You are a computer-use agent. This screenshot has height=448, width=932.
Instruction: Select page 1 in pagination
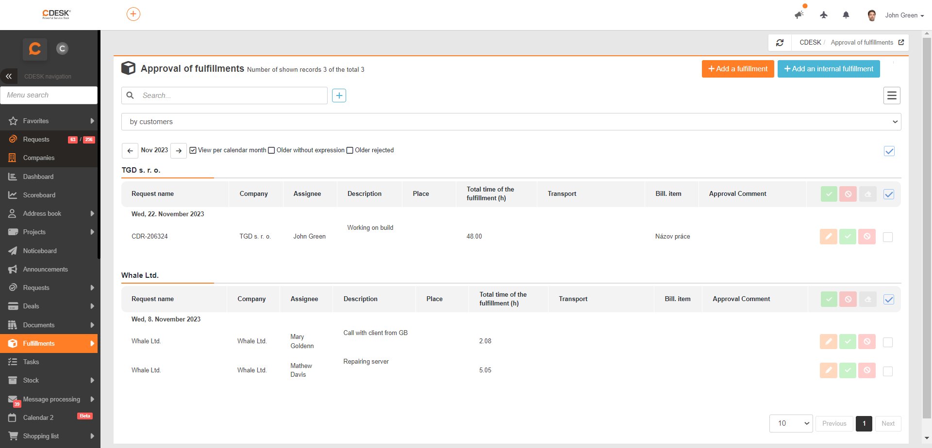click(x=864, y=423)
